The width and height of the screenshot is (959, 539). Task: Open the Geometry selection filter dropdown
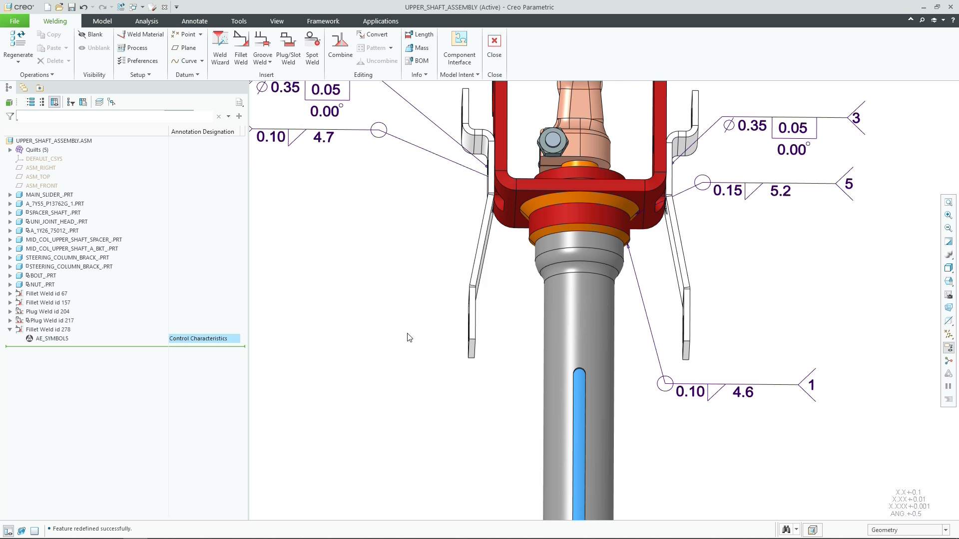(x=946, y=530)
